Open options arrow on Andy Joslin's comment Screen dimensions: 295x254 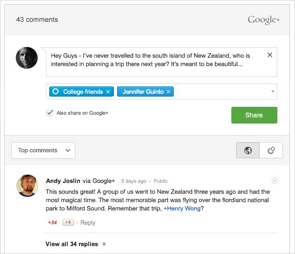(x=275, y=181)
